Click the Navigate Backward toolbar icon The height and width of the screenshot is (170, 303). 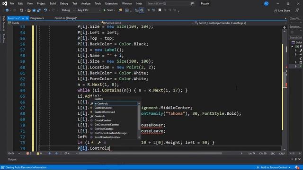pos(7,10)
